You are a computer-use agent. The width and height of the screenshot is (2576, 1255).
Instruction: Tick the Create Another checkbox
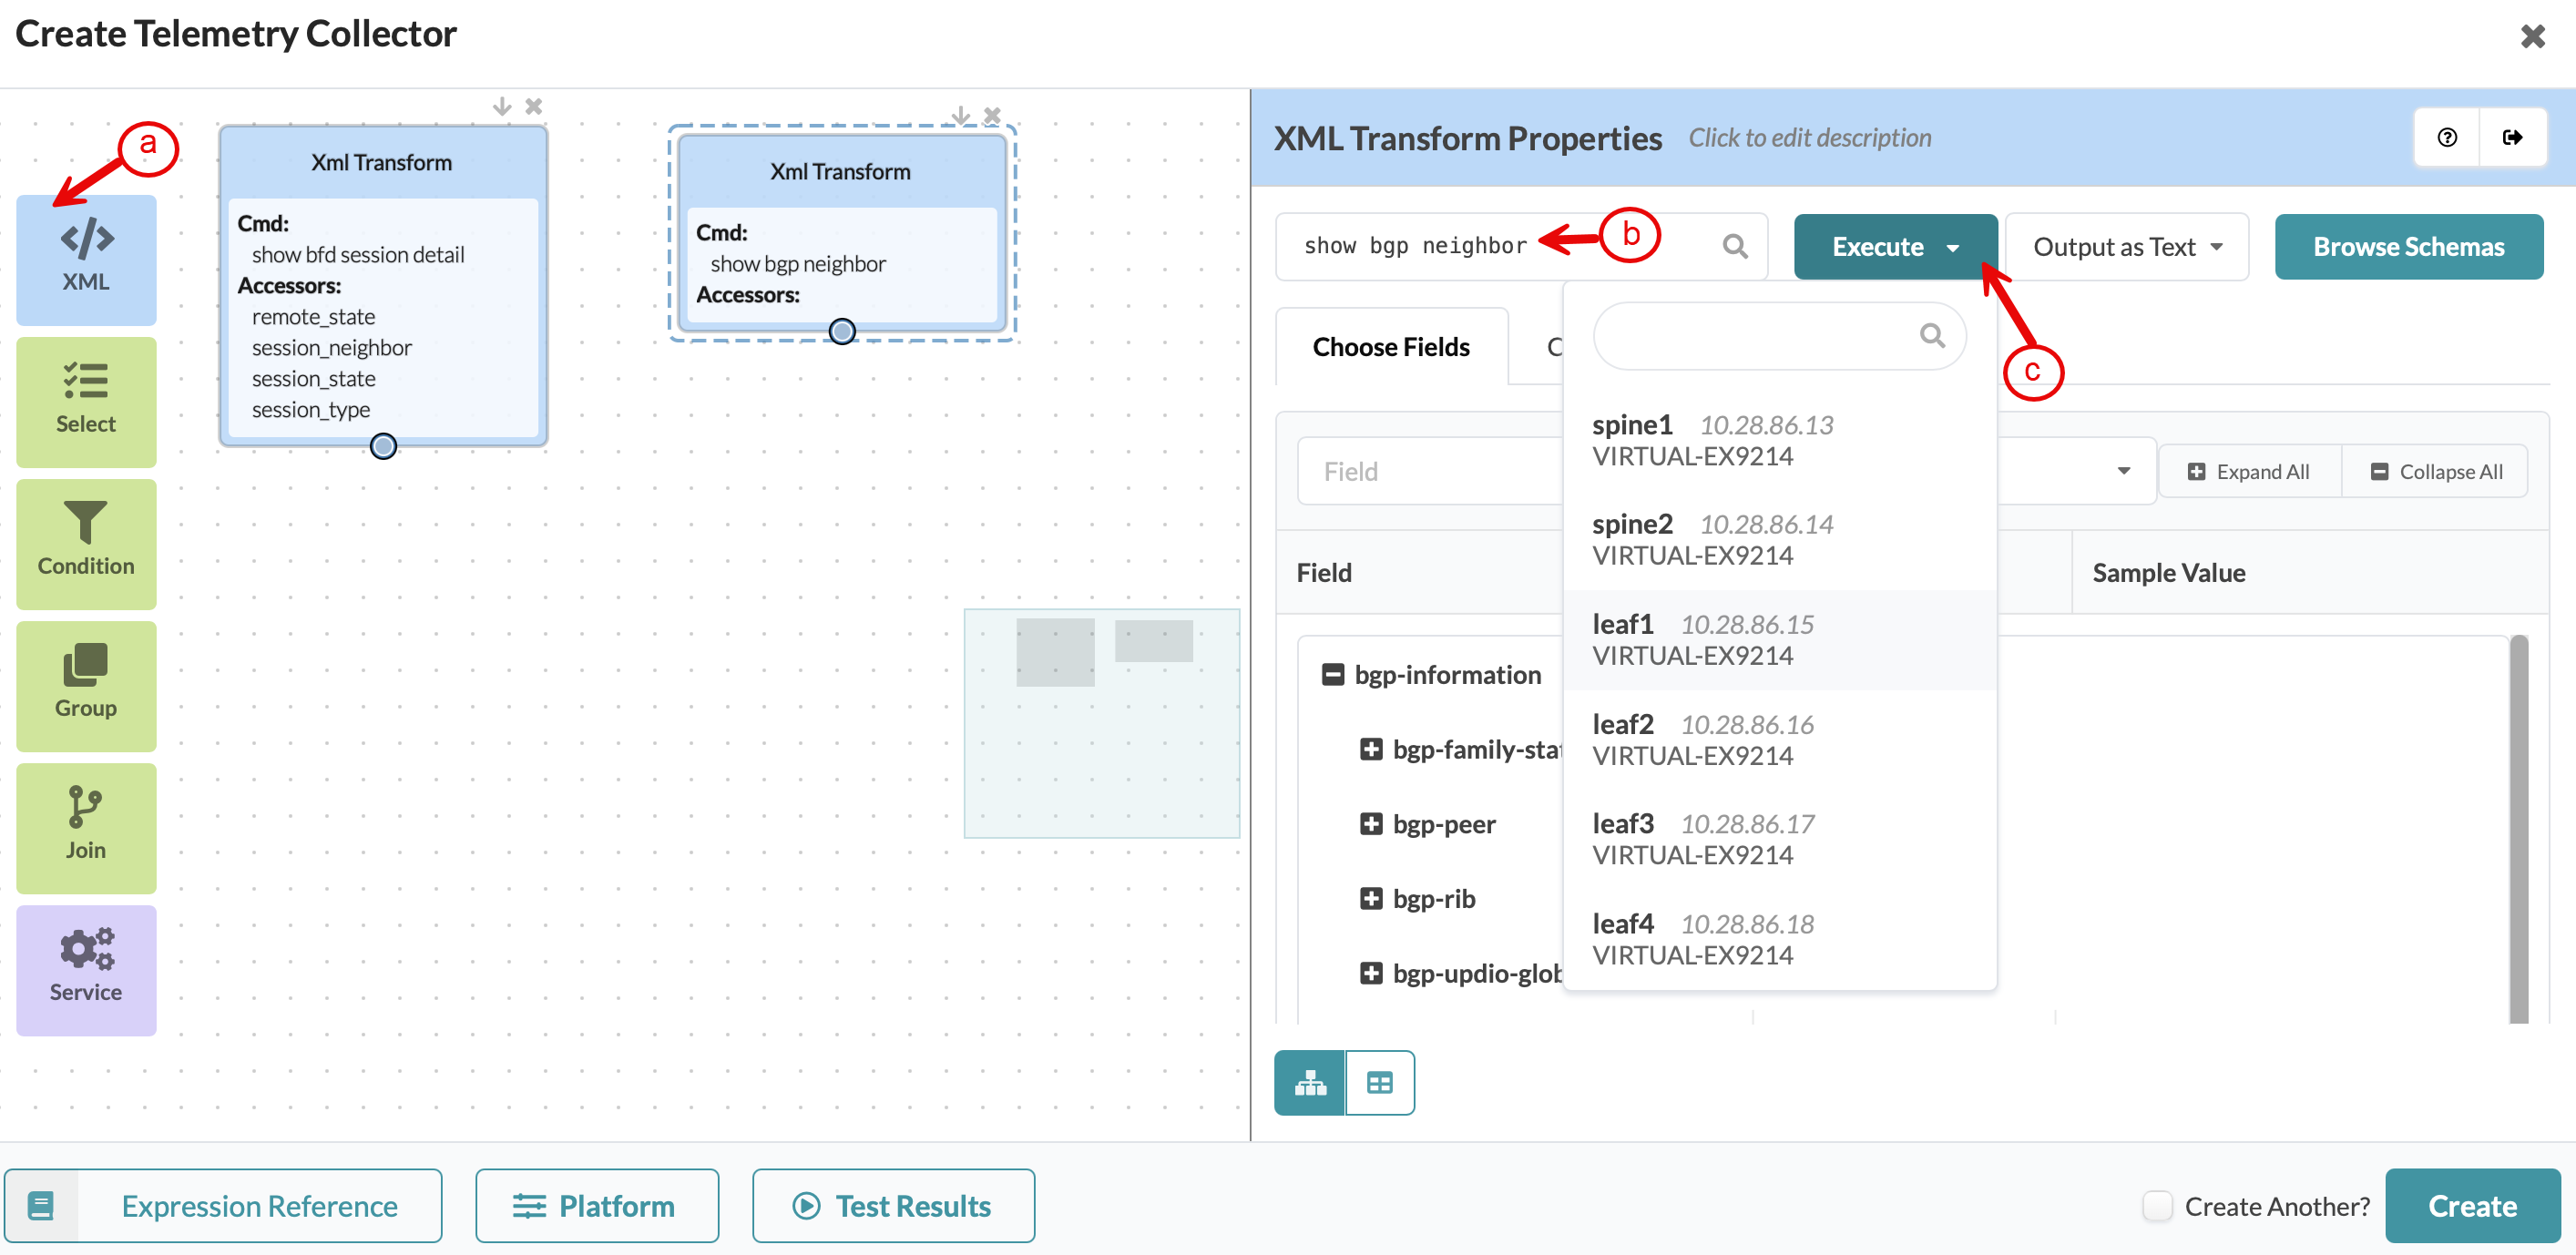point(2157,1205)
